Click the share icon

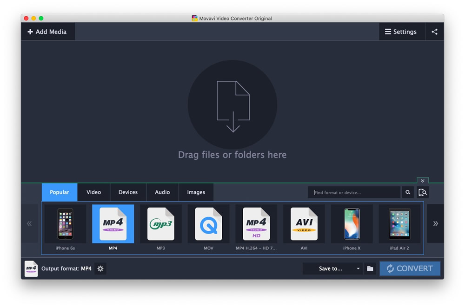[x=434, y=32]
